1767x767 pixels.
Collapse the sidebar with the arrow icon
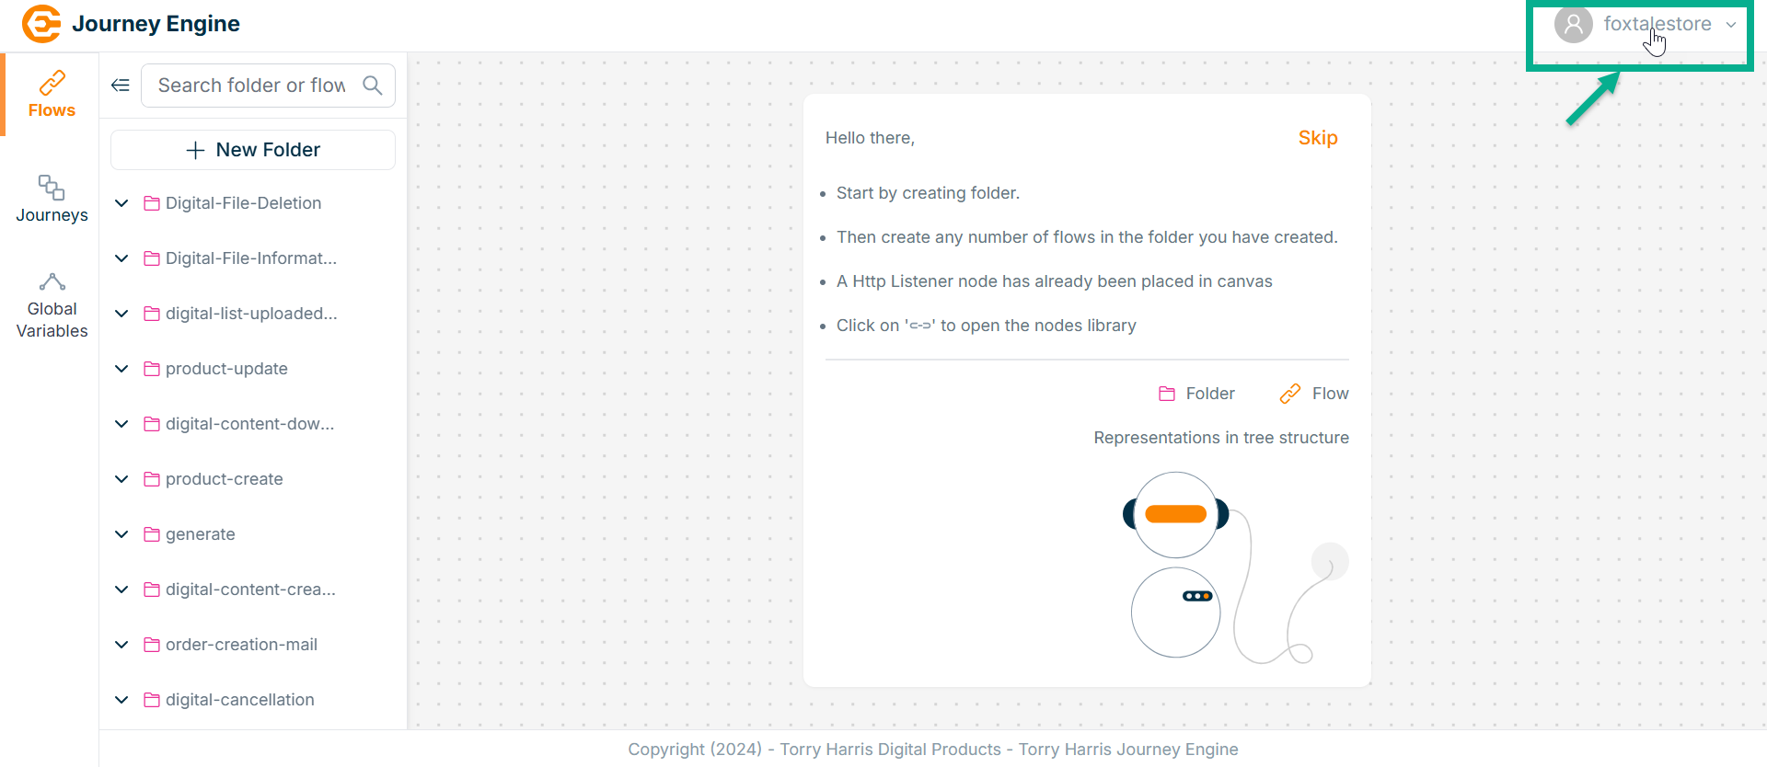(121, 86)
